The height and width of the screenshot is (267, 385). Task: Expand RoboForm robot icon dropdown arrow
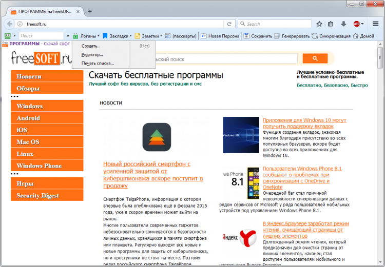[x=14, y=36]
